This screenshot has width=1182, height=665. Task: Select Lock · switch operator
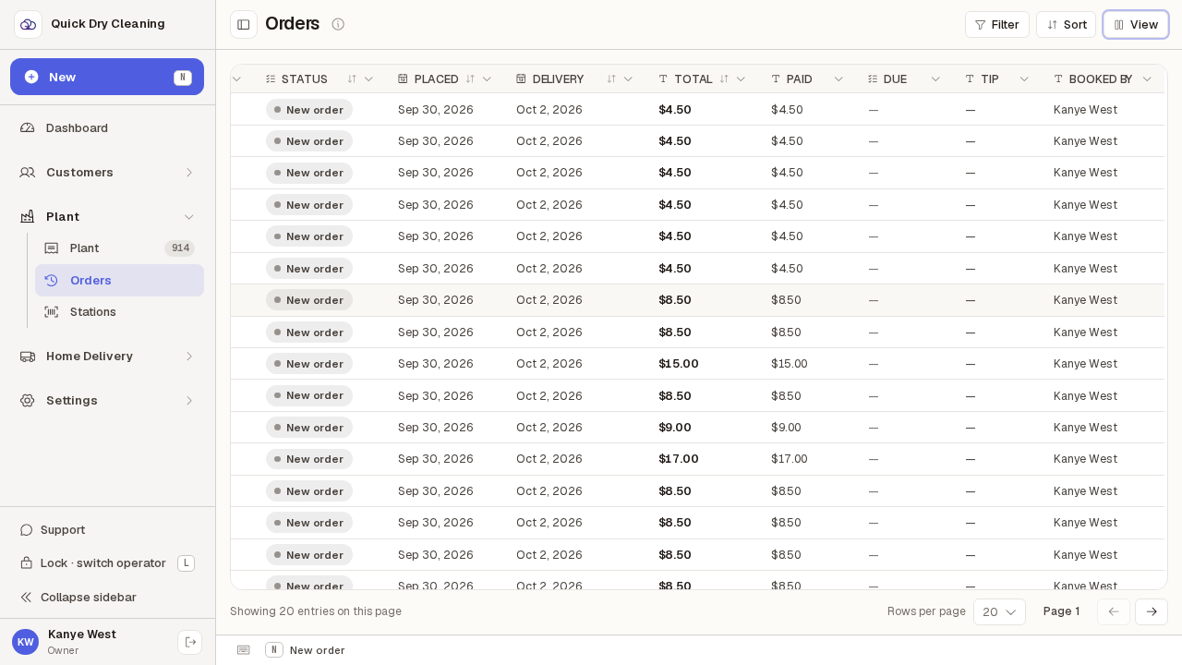point(107,563)
